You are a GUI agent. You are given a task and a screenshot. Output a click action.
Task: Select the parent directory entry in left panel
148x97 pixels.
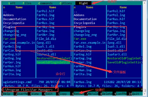[5, 12]
